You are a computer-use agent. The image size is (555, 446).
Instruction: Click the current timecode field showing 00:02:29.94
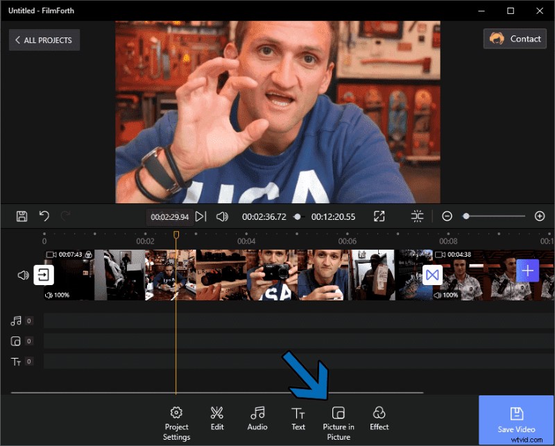[x=169, y=216]
